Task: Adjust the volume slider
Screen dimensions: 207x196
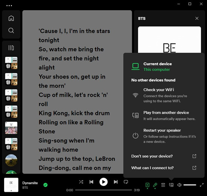Action: (190, 185)
